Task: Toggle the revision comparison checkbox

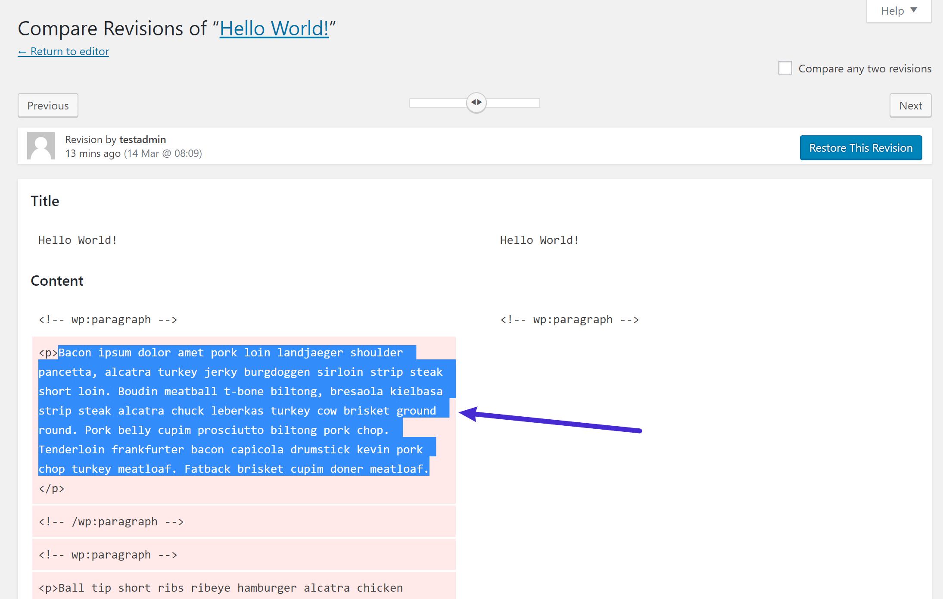Action: click(784, 67)
